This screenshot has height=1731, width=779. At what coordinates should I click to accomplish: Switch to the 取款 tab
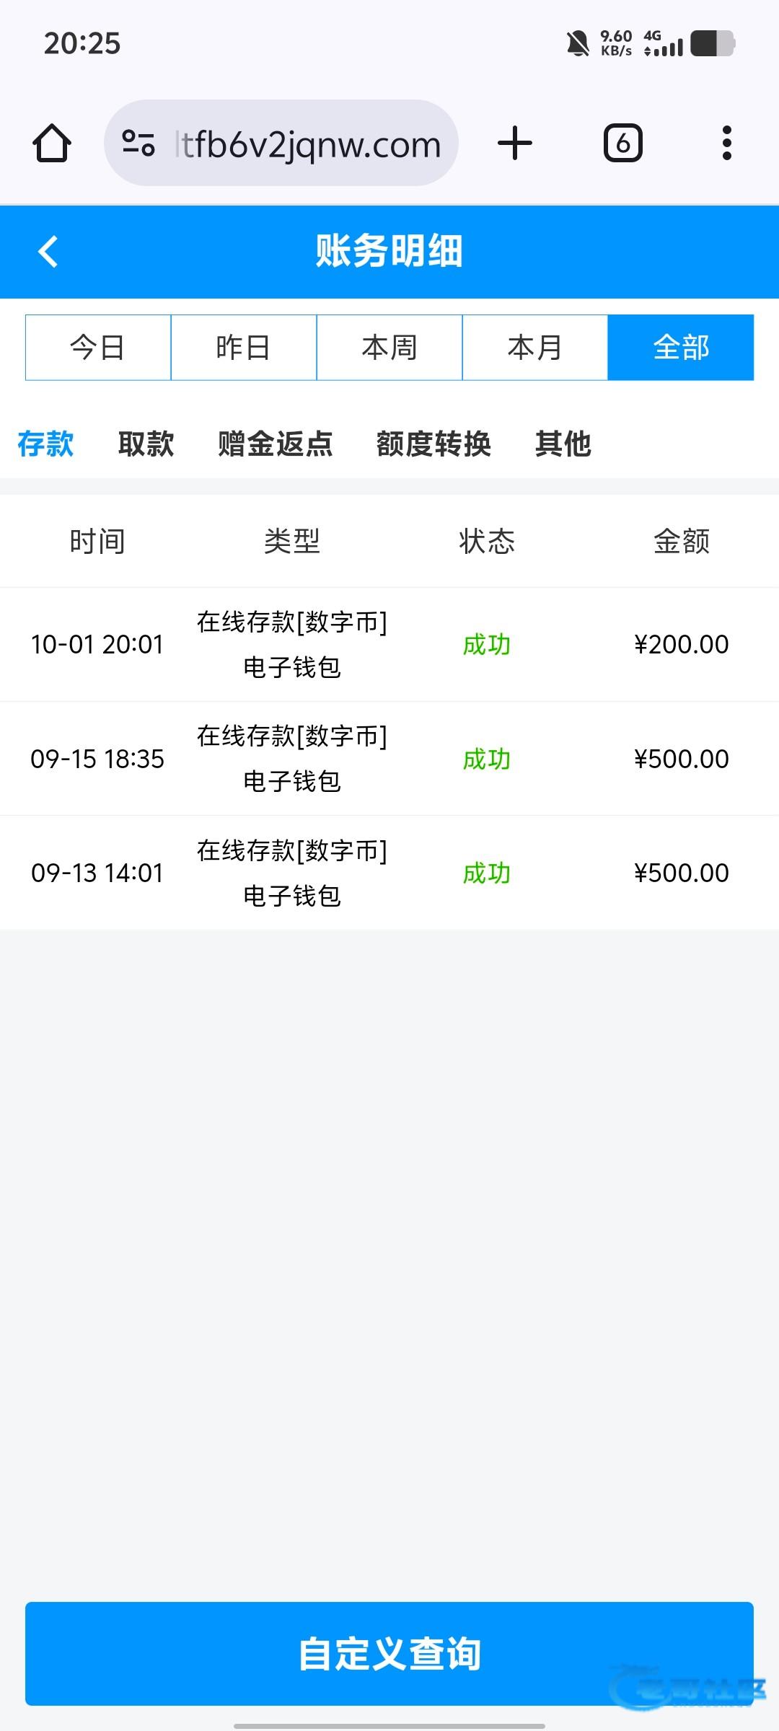(146, 444)
